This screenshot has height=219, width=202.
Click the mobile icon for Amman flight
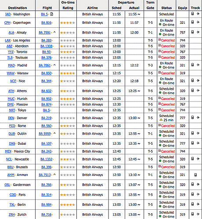(x=195, y=175)
